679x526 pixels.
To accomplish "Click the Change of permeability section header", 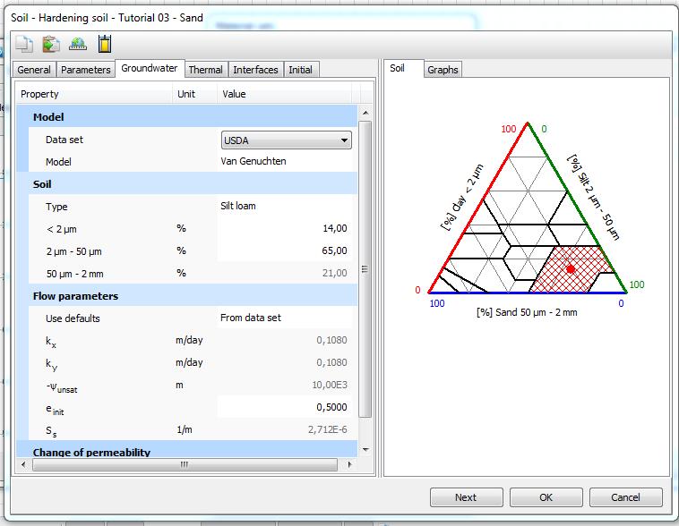I will click(x=186, y=451).
